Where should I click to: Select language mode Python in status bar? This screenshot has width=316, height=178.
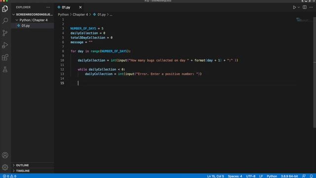click(272, 176)
